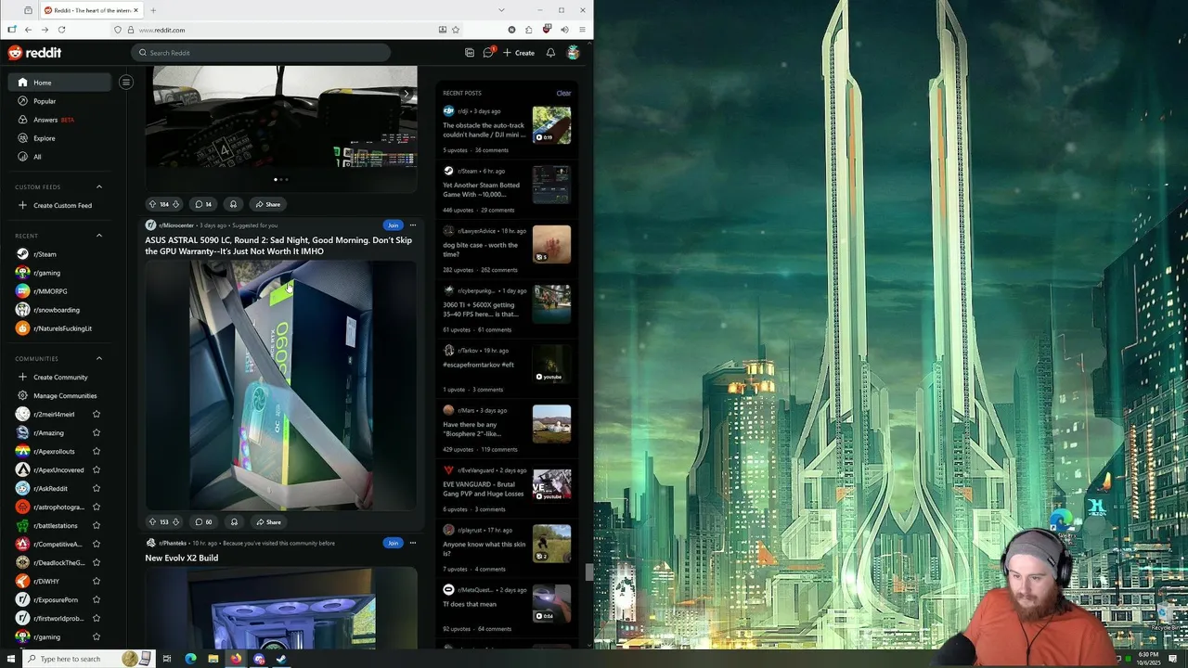The width and height of the screenshot is (1188, 668).
Task: Favorite r/gaming community with its star
Action: pos(97,637)
